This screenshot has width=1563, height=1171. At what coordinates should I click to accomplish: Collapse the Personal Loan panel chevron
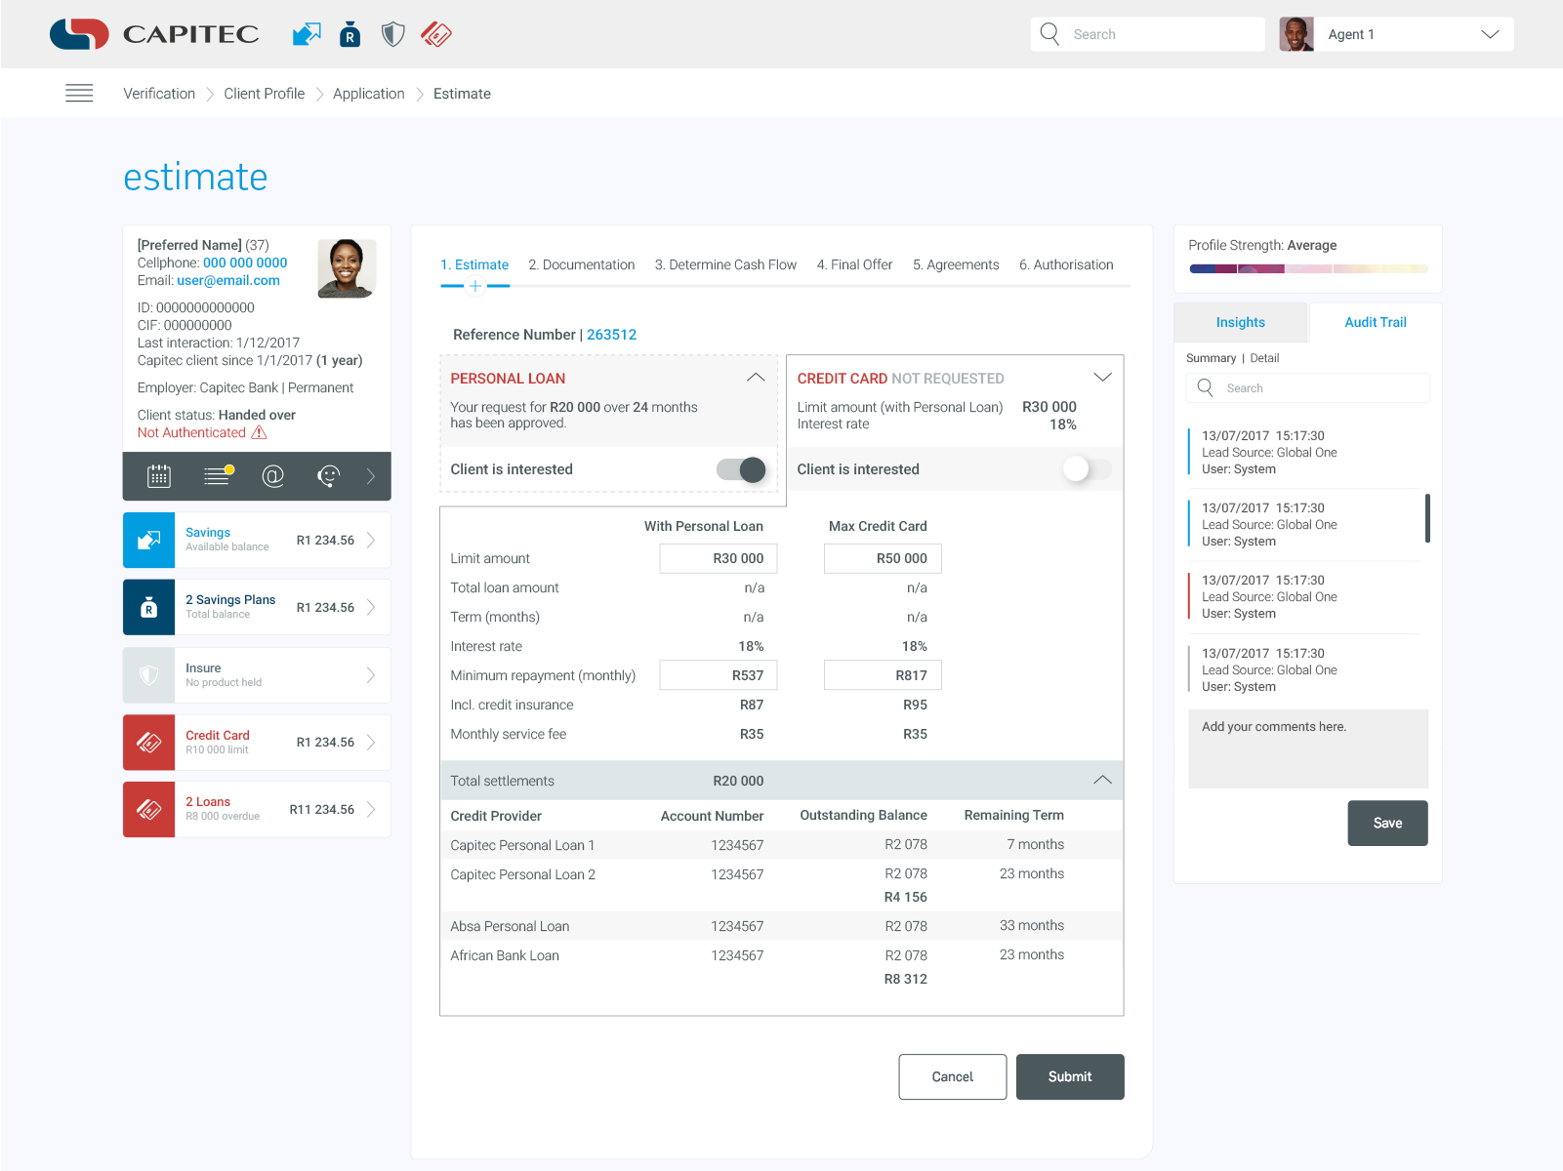point(756,378)
